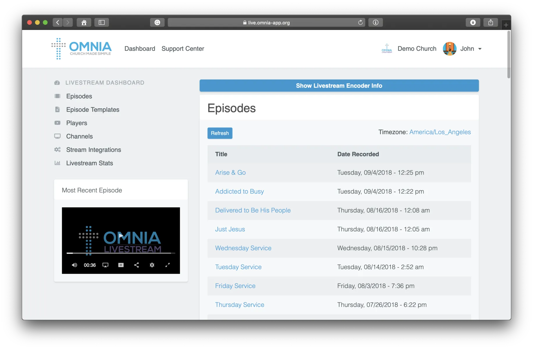The width and height of the screenshot is (533, 349).
Task: Click the share icon in video player
Action: [x=136, y=265]
